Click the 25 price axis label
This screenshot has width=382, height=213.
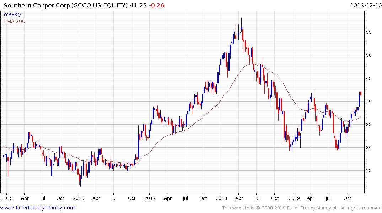[x=369, y=171]
